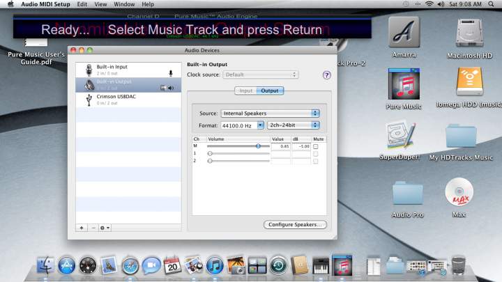Image resolution: width=502 pixels, height=282 pixels.
Task: Open the Trash in the dock
Action: [x=459, y=265]
